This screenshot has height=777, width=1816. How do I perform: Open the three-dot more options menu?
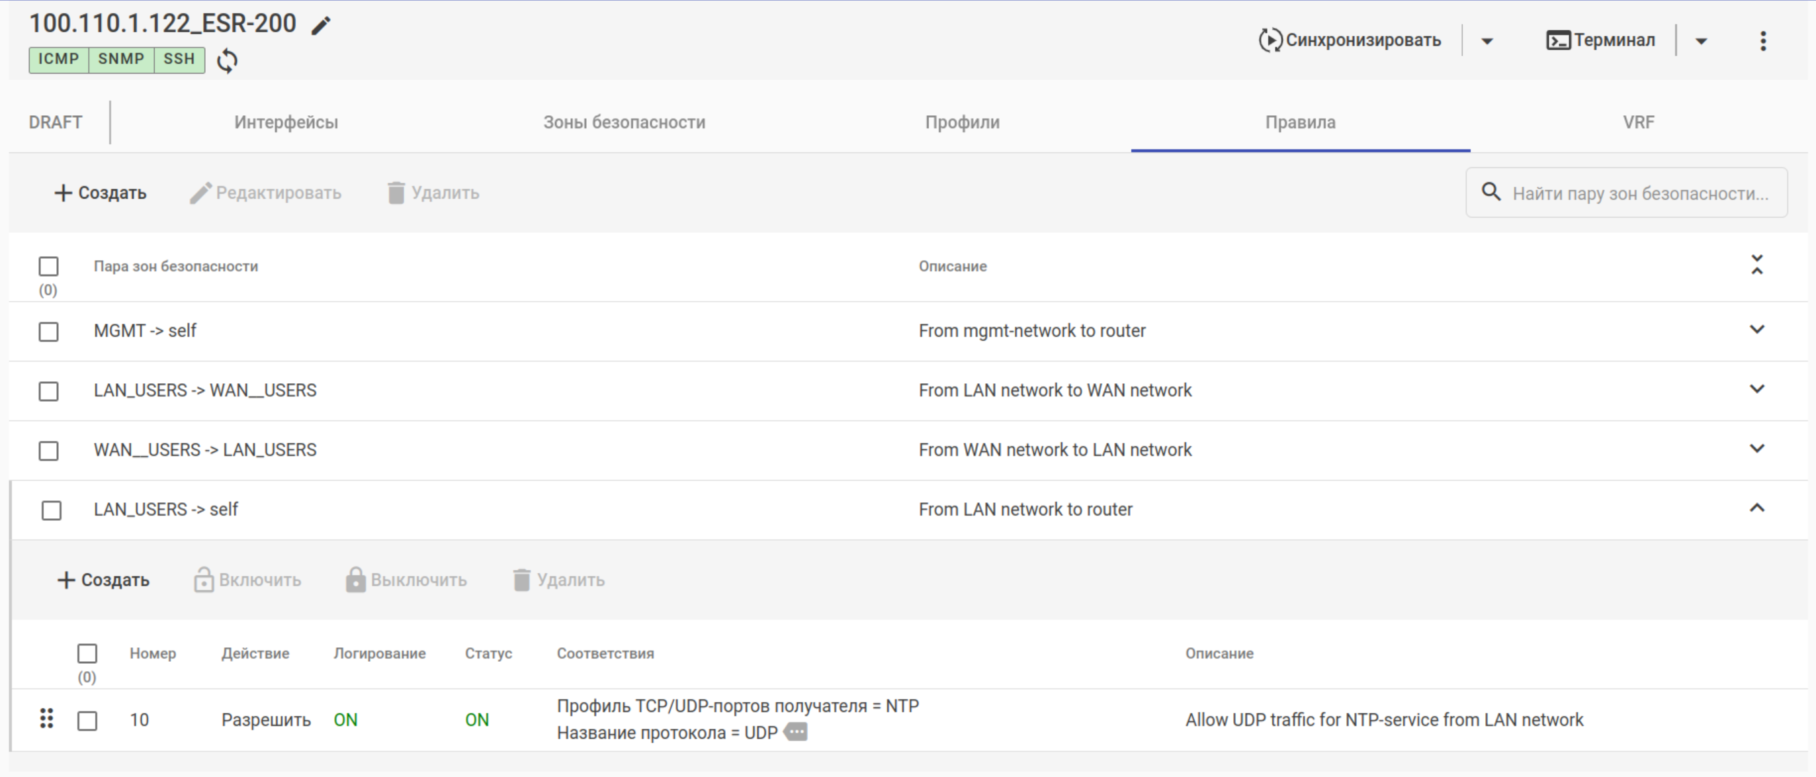(1762, 41)
